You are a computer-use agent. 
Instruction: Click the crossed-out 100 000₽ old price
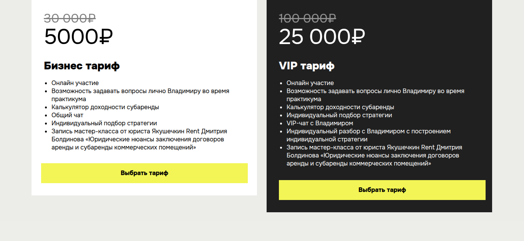point(307,18)
